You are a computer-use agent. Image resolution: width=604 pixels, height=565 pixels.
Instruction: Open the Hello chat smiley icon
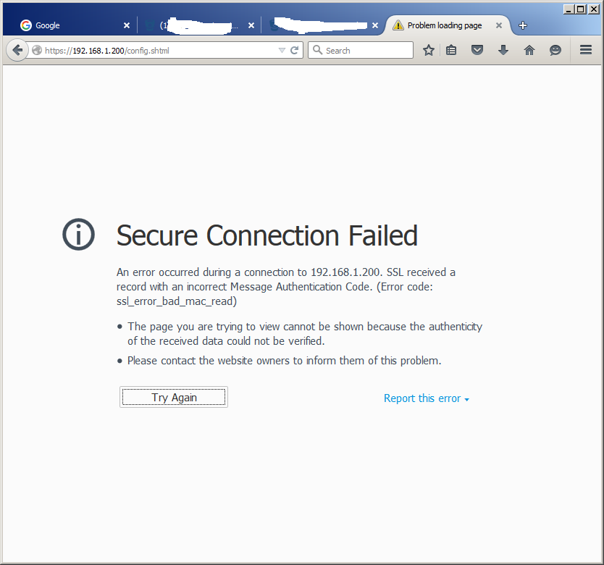click(x=555, y=50)
